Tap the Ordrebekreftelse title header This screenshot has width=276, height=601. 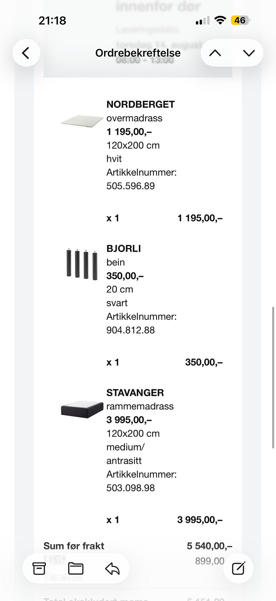coord(138,53)
